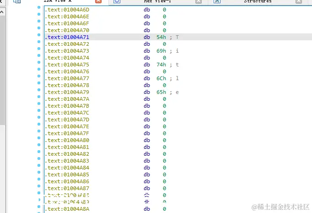
Task: Select address .text:01004A82
Action: click(x=67, y=154)
